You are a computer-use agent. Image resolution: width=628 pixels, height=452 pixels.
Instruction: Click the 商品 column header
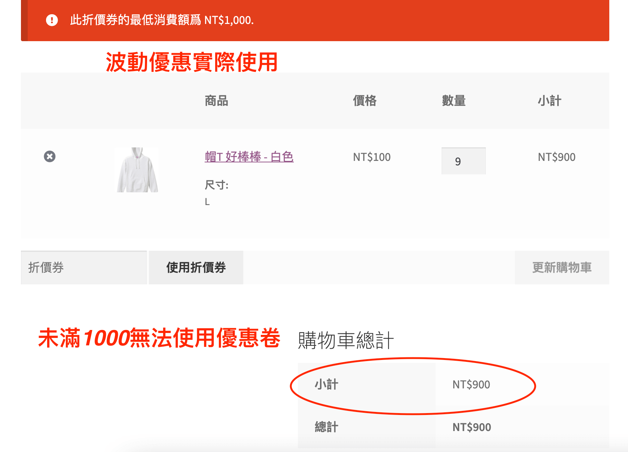click(216, 101)
